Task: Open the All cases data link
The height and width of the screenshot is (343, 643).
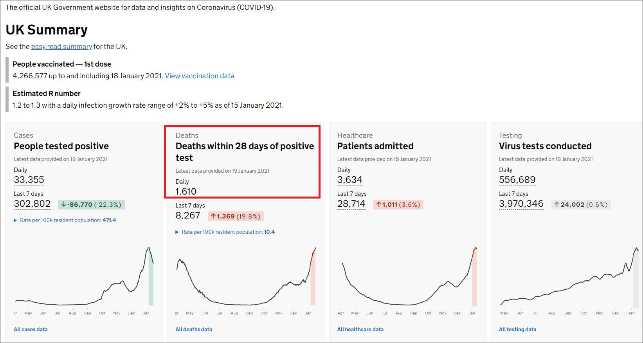Action: click(31, 329)
